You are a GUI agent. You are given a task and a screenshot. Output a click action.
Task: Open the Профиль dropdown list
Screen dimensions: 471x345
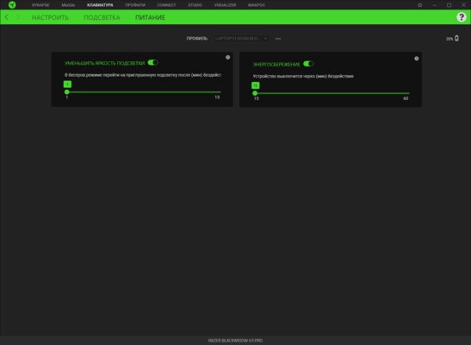point(240,39)
